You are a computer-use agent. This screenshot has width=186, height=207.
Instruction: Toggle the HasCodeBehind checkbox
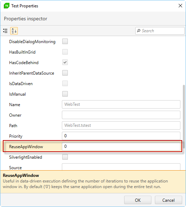(x=65, y=62)
